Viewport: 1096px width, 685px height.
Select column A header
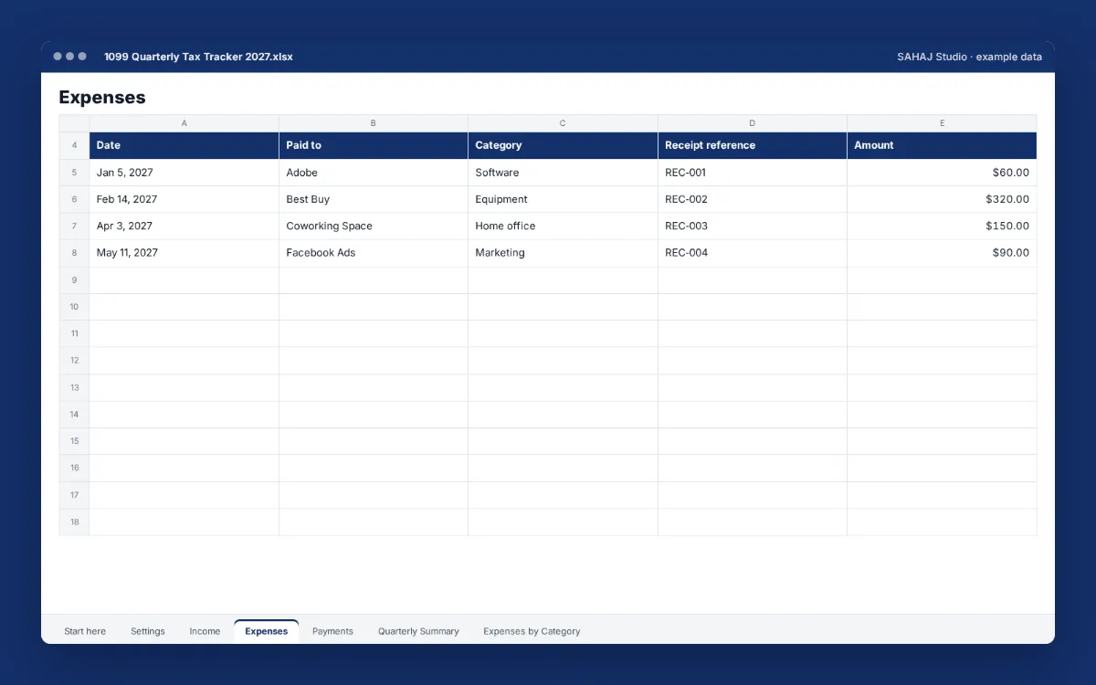[x=184, y=123]
